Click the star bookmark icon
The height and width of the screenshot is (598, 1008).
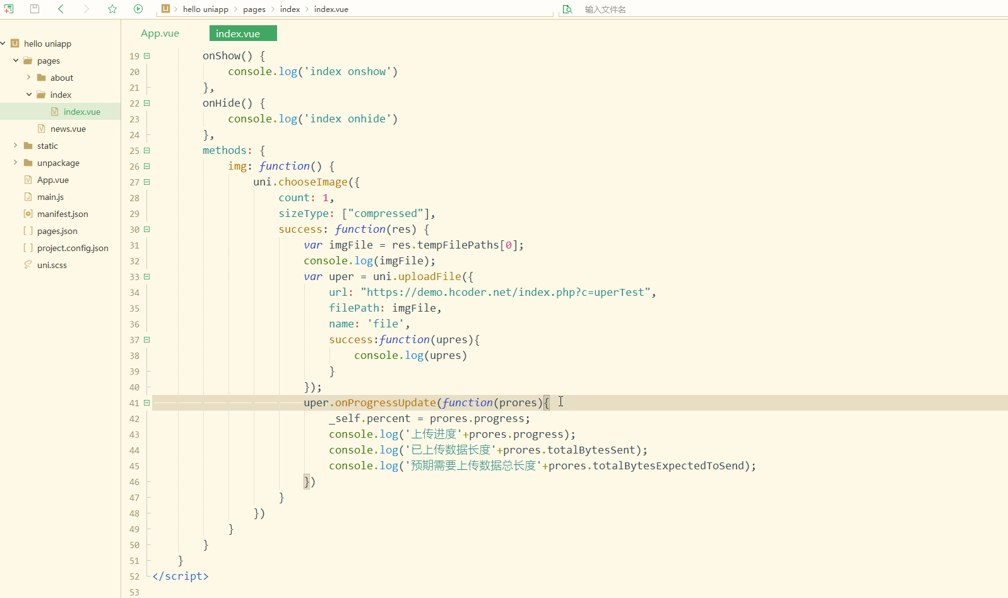(x=112, y=9)
